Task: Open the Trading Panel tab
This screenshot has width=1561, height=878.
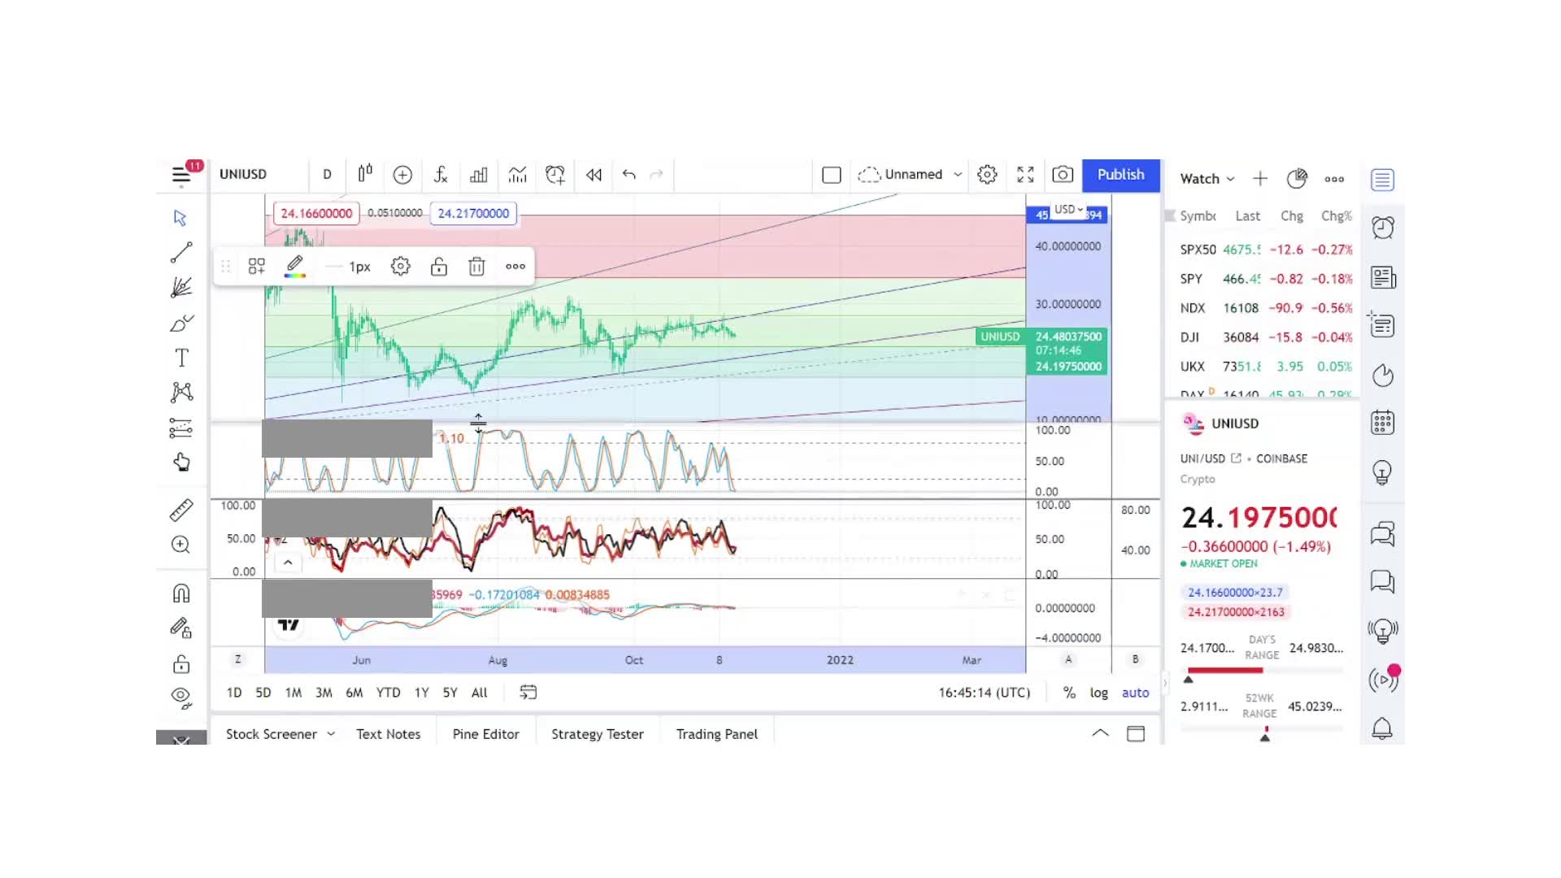Action: 717,734
